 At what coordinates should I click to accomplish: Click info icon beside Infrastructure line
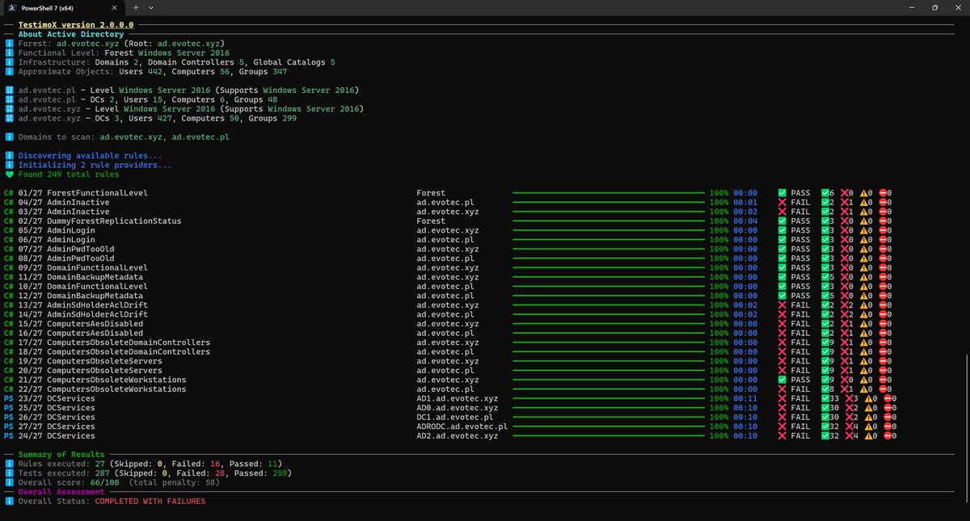[x=9, y=62]
